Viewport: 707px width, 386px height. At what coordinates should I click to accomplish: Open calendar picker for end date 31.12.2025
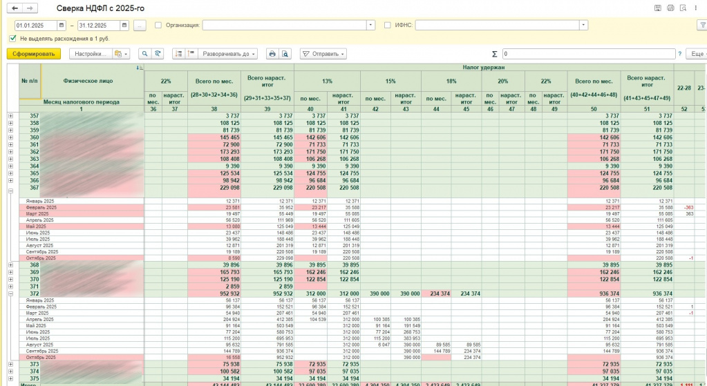coord(124,26)
